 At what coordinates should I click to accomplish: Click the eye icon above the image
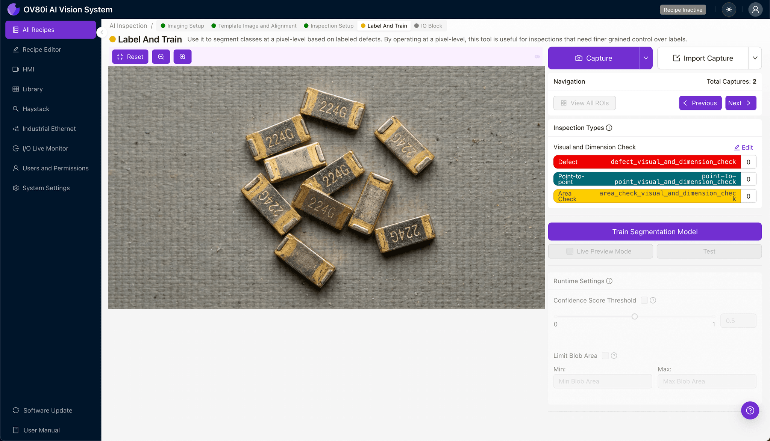537,57
